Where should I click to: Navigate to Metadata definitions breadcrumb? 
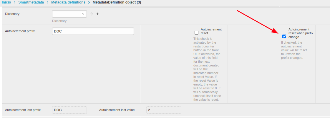tap(68, 2)
